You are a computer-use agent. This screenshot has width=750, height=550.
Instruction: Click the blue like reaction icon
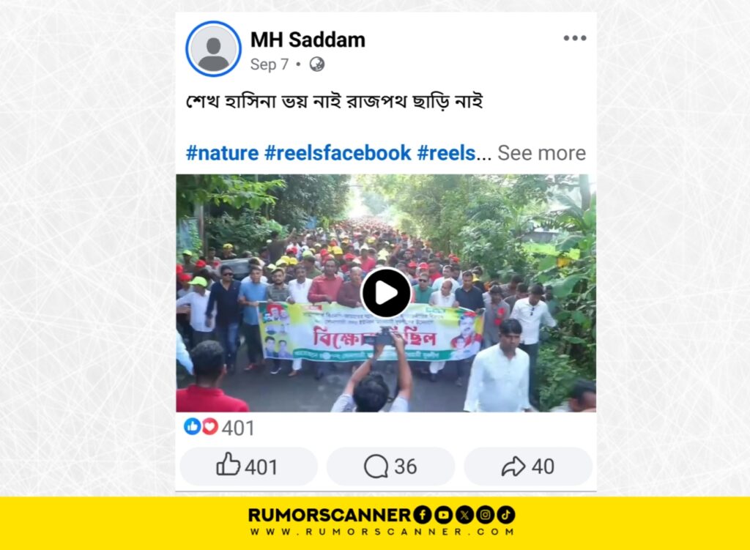(x=193, y=426)
